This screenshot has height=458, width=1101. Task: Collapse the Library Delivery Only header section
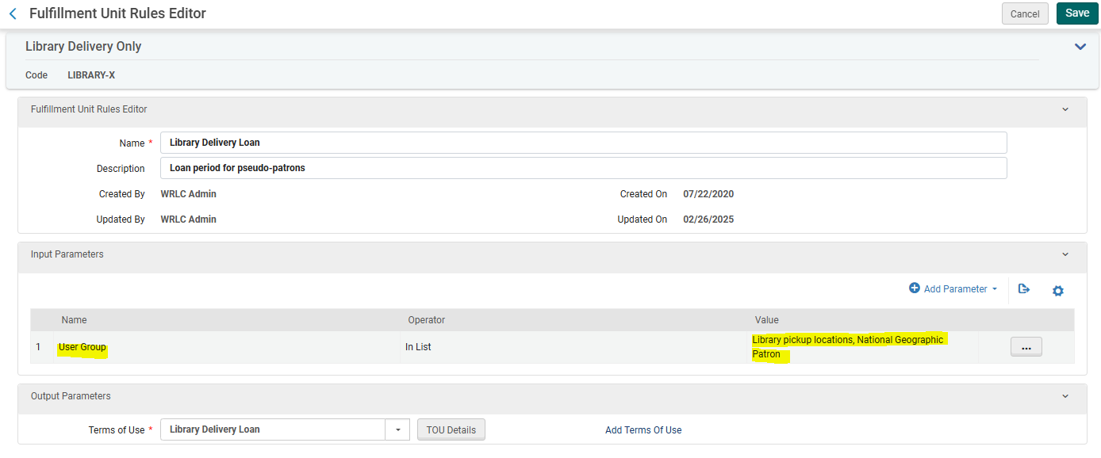point(1080,46)
